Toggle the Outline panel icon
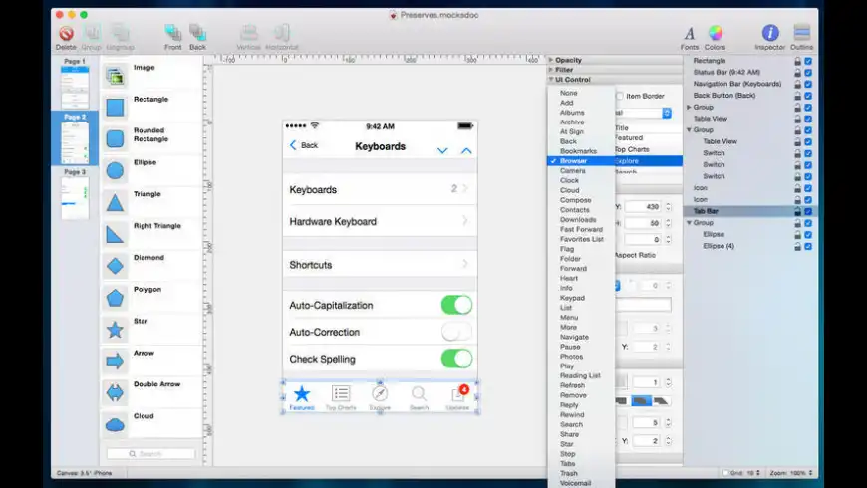Viewport: 867px width, 488px height. (801, 34)
